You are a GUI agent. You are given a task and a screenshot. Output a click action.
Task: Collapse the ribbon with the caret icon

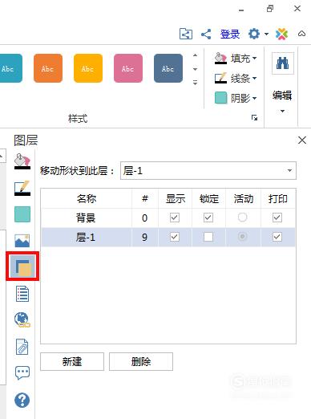click(302, 34)
